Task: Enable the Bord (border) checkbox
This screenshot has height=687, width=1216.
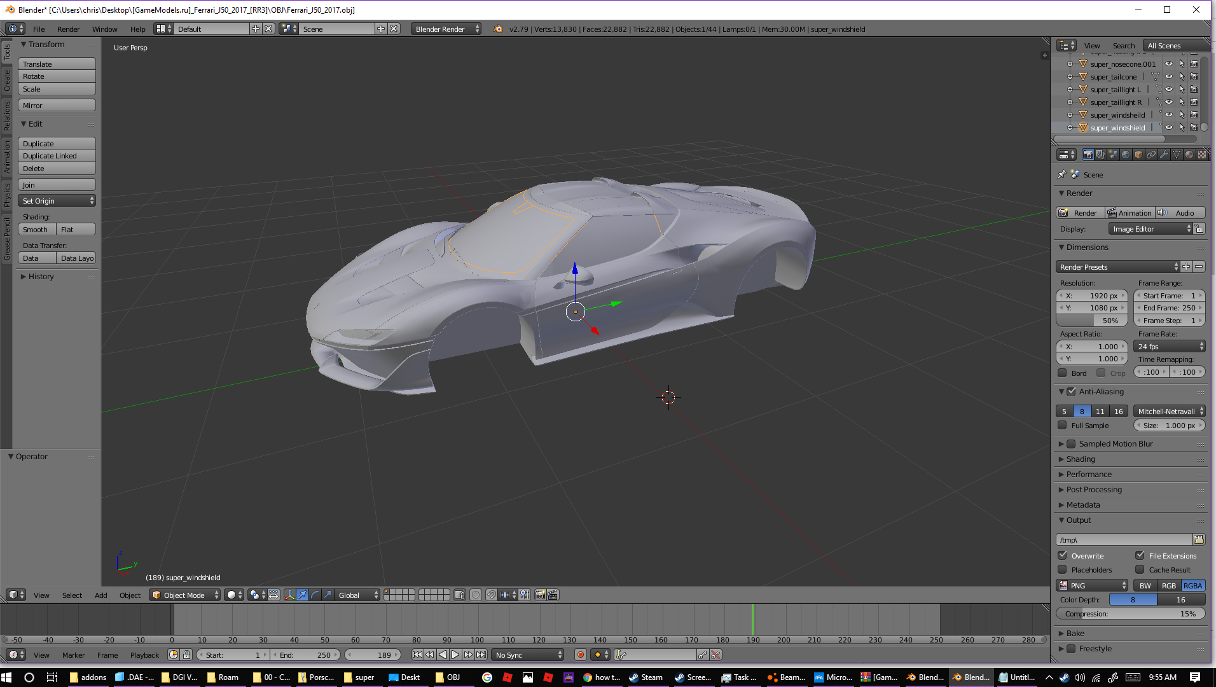Action: pos(1062,373)
